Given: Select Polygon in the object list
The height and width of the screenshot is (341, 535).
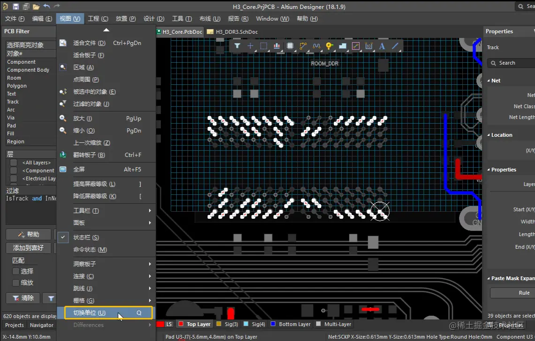Looking at the screenshot, I should click(x=17, y=86).
